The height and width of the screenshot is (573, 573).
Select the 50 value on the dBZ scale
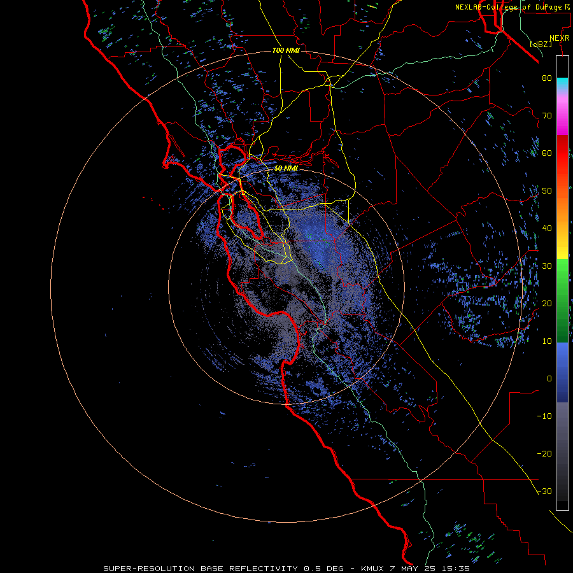tap(547, 191)
